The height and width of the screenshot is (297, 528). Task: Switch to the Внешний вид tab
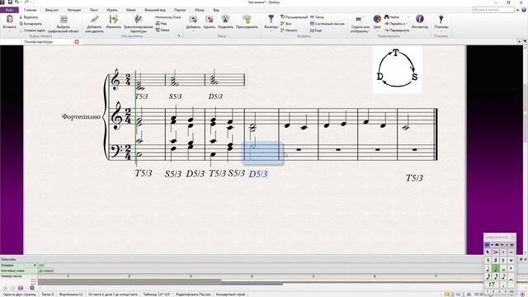tap(155, 10)
